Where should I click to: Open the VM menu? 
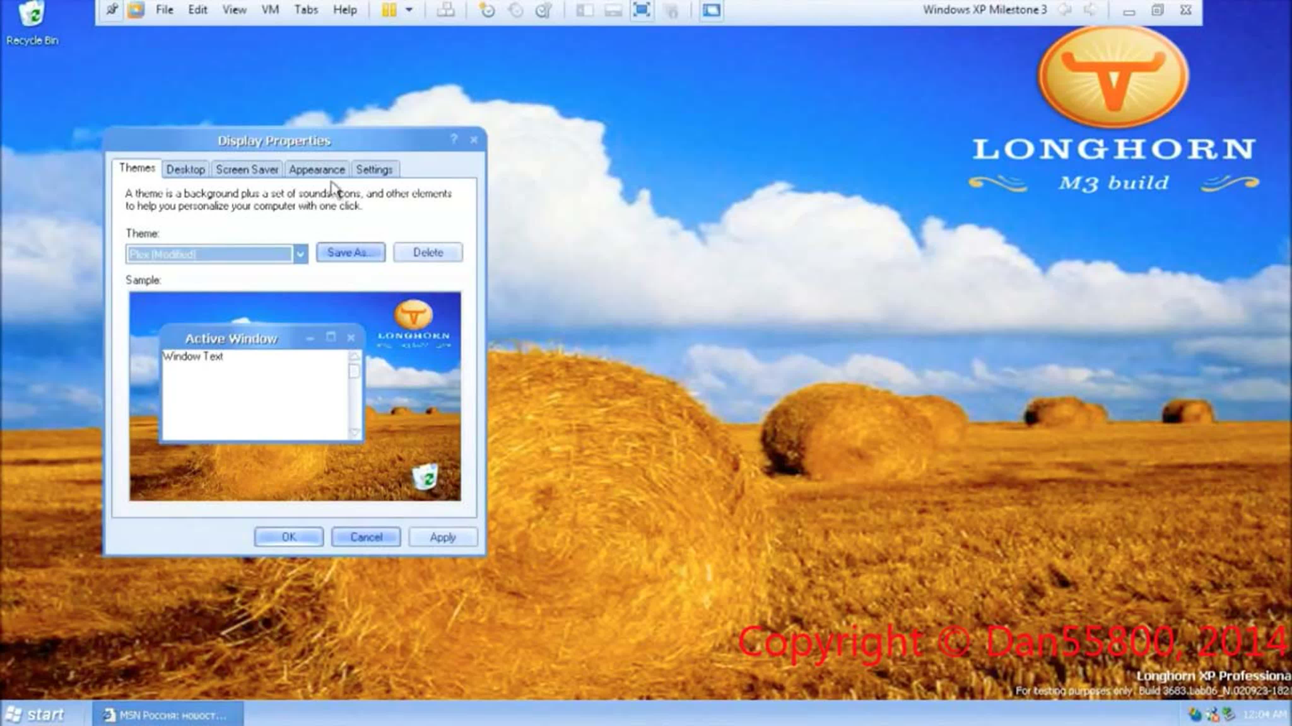tap(270, 9)
